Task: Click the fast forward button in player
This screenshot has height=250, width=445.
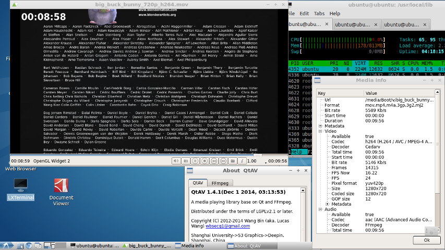Action: [x=223, y=161]
